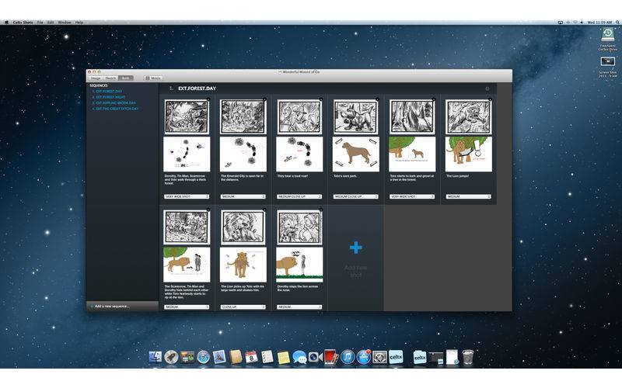Select lion and tree sketch of Lion jumps shot
Image resolution: width=622 pixels, height=388 pixels.
468,154
